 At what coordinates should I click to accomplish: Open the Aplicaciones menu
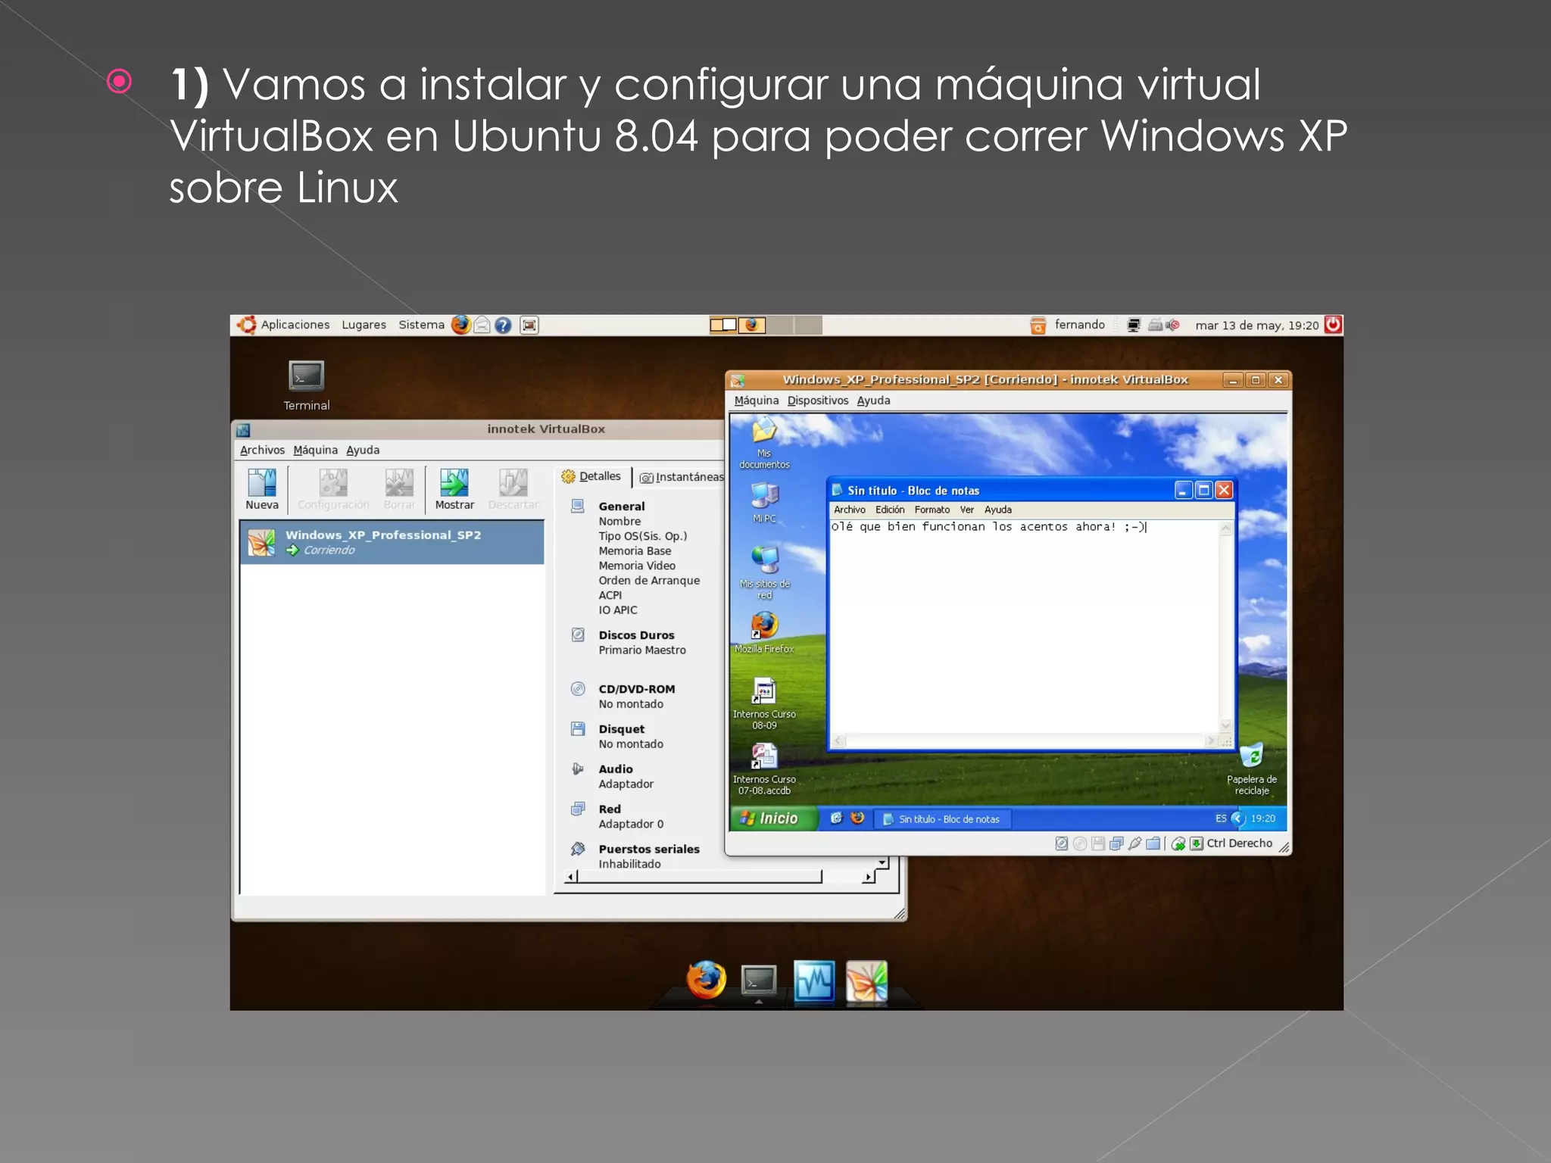295,325
